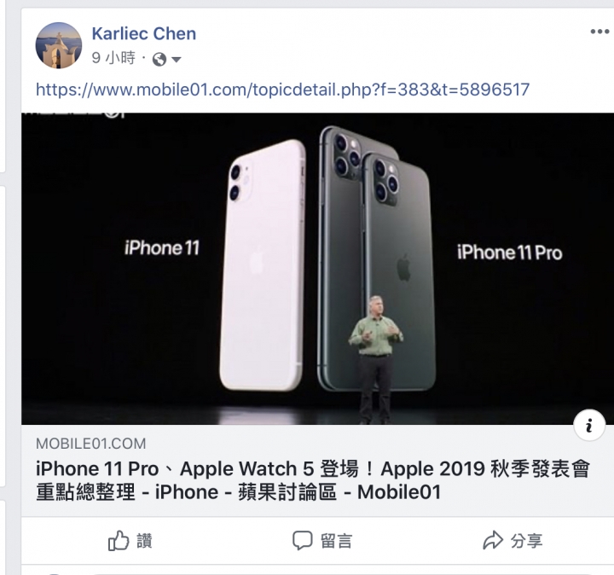Click the MOBILE01.COM source label
614x575 pixels.
click(x=91, y=444)
